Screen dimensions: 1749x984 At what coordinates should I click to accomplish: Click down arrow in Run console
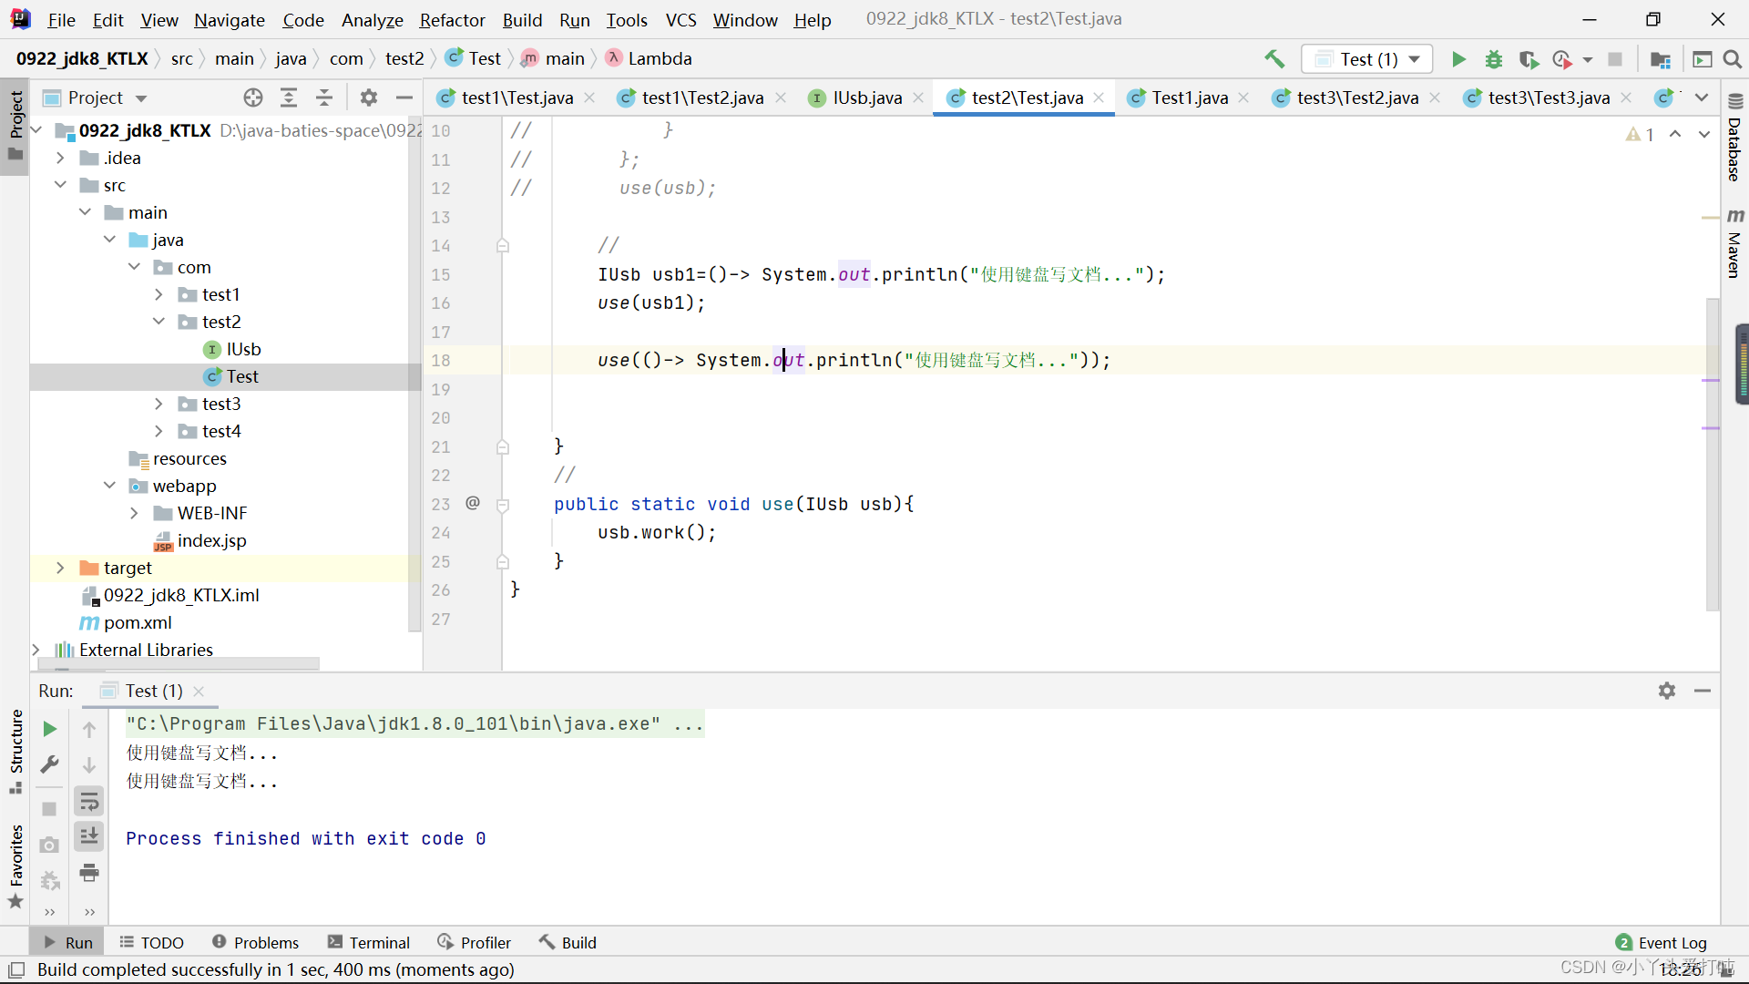(89, 765)
